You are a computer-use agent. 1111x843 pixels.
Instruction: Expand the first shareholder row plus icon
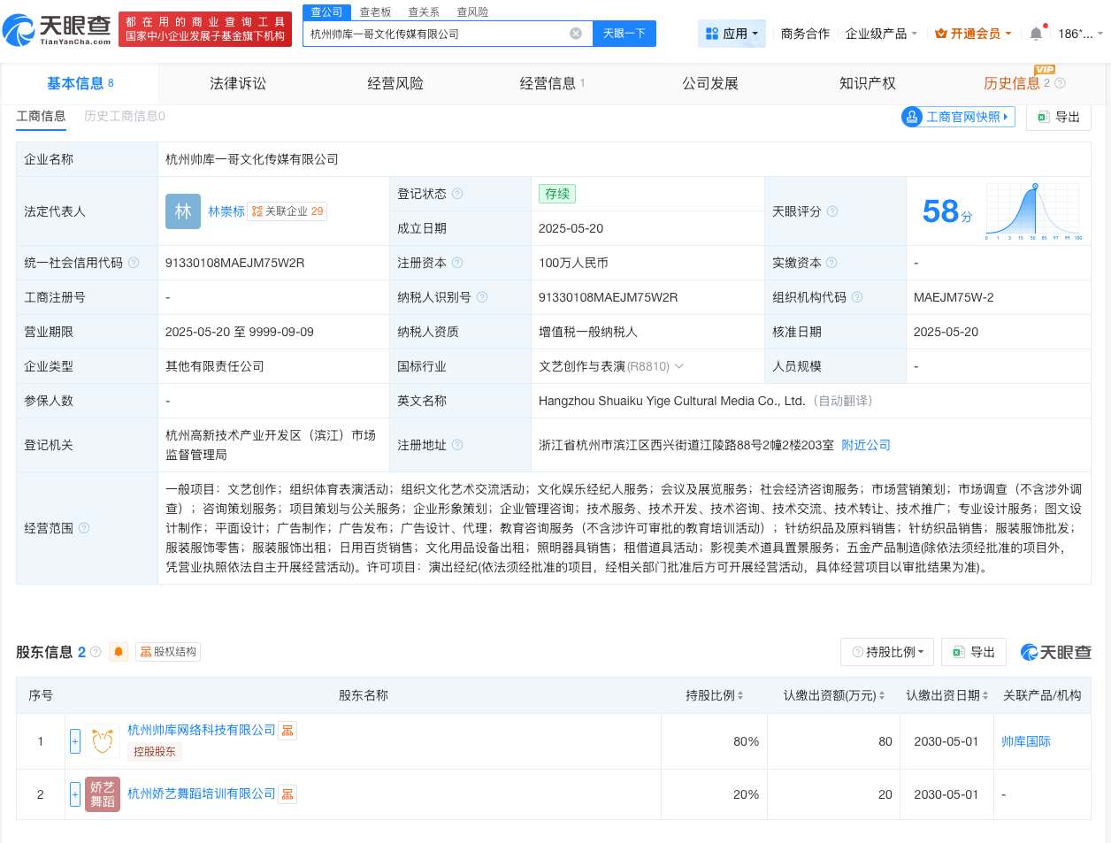[x=75, y=741]
